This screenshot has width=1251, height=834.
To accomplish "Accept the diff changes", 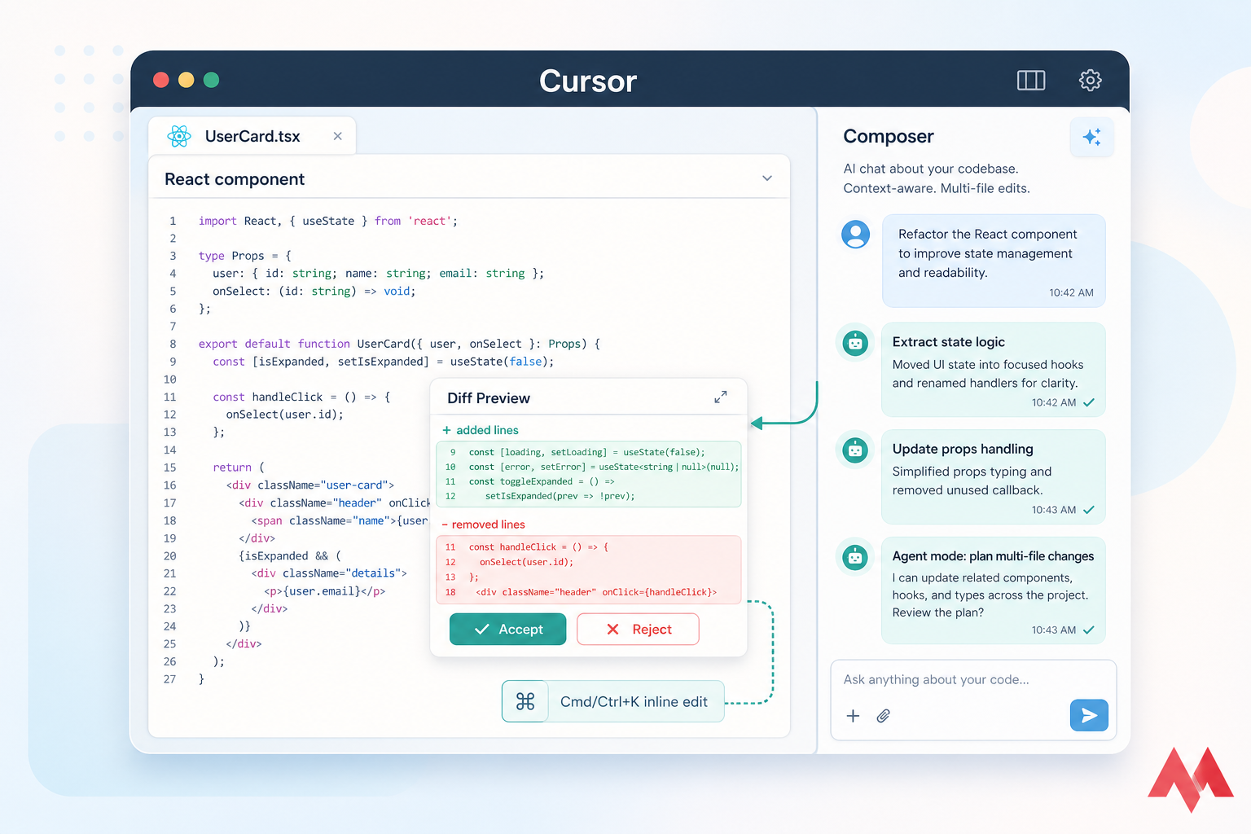I will pyautogui.click(x=507, y=629).
